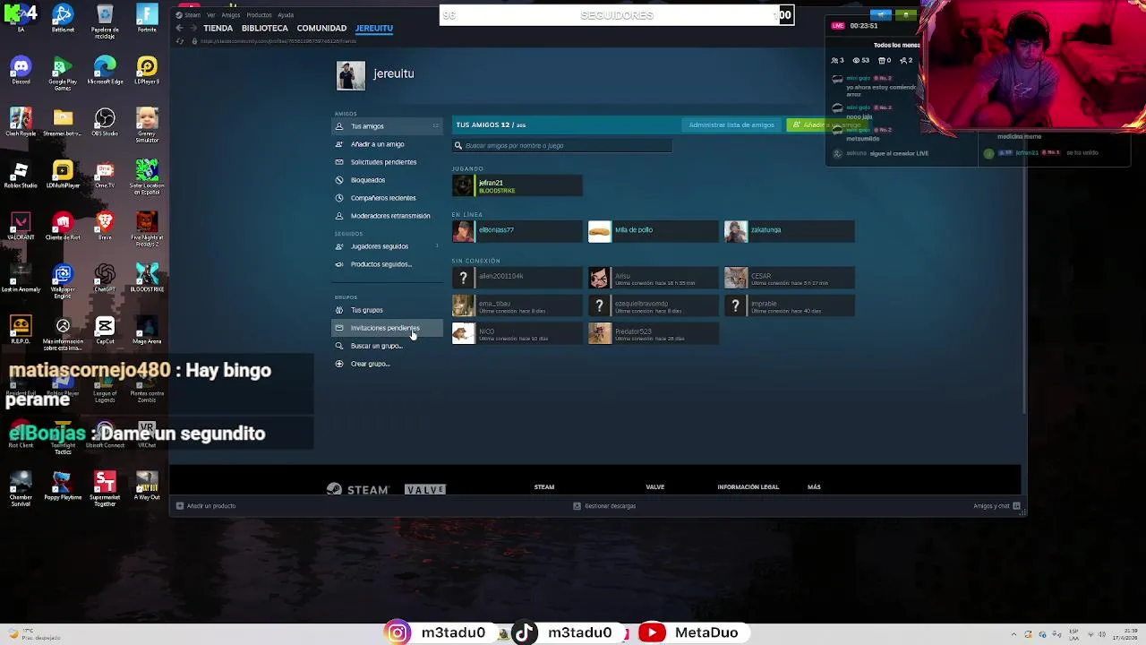Open the Bloqueados list

coord(387,180)
